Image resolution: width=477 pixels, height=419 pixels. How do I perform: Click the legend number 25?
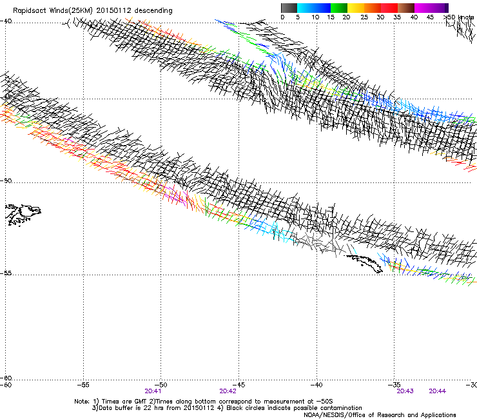pos(364,17)
